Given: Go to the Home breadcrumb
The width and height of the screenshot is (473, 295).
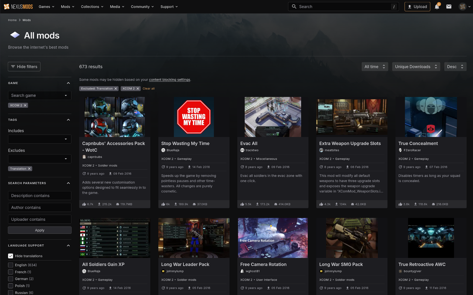Looking at the screenshot, I should [12, 20].
